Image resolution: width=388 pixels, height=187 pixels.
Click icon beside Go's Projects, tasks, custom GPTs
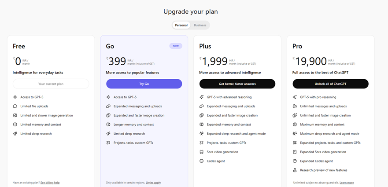click(108, 143)
